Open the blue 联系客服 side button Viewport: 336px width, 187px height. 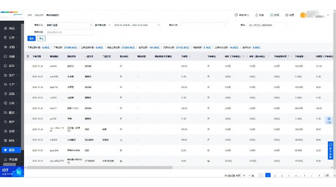pos(330,150)
